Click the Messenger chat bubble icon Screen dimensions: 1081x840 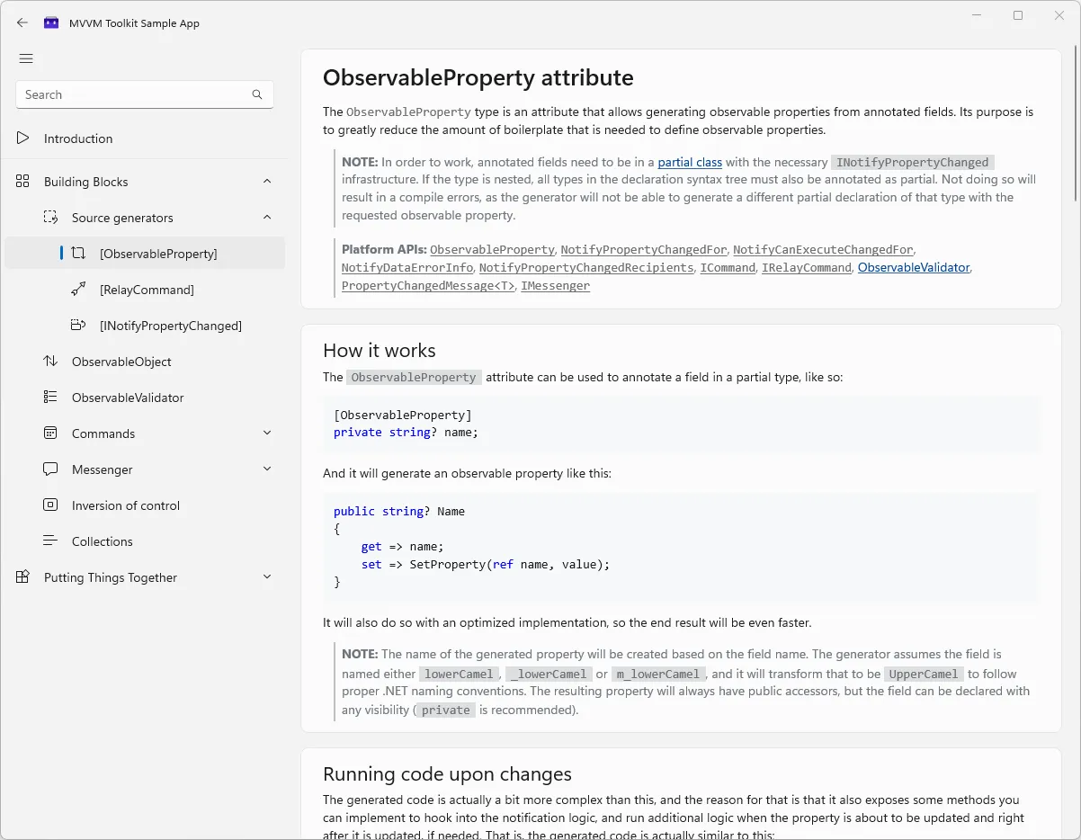point(50,469)
